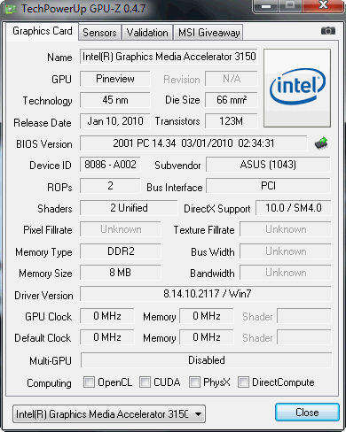Click the ROPs value field
346x432 pixels.
(x=110, y=186)
